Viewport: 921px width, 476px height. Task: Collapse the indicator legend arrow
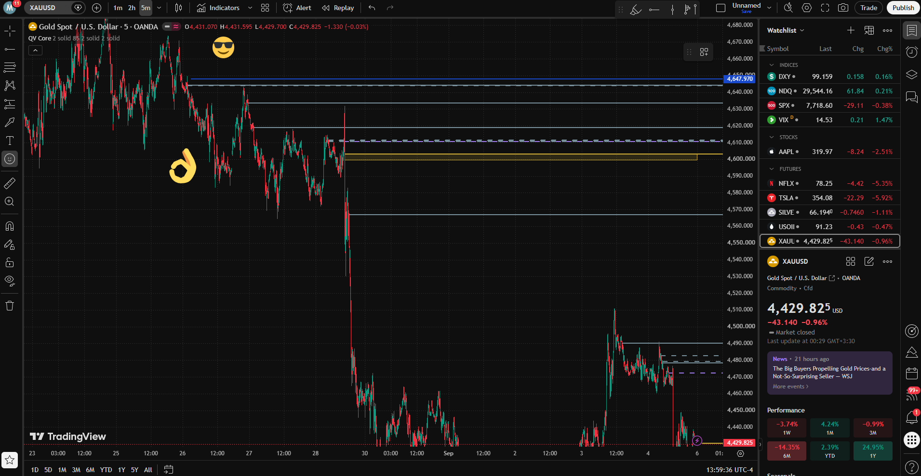click(x=35, y=50)
